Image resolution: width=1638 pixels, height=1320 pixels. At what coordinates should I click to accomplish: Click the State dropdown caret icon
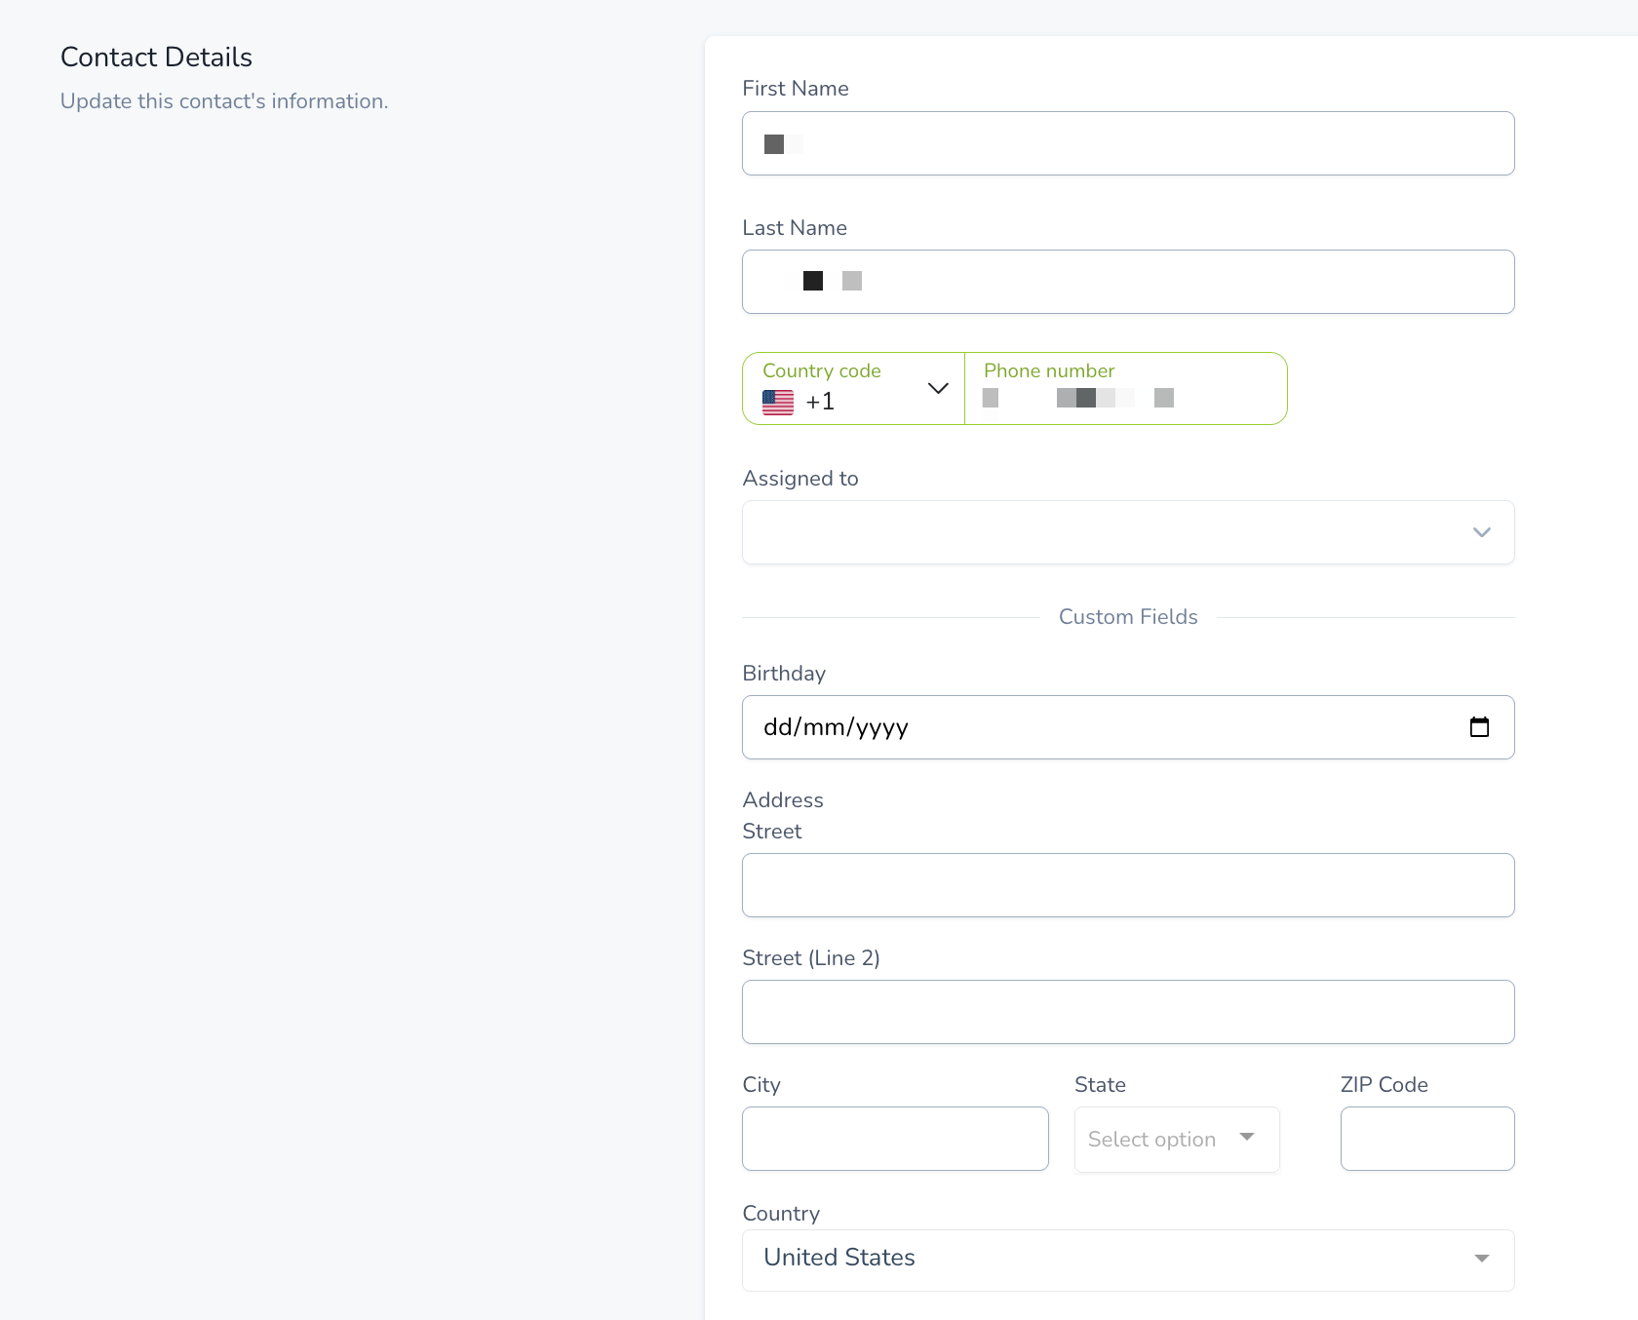click(x=1247, y=1137)
